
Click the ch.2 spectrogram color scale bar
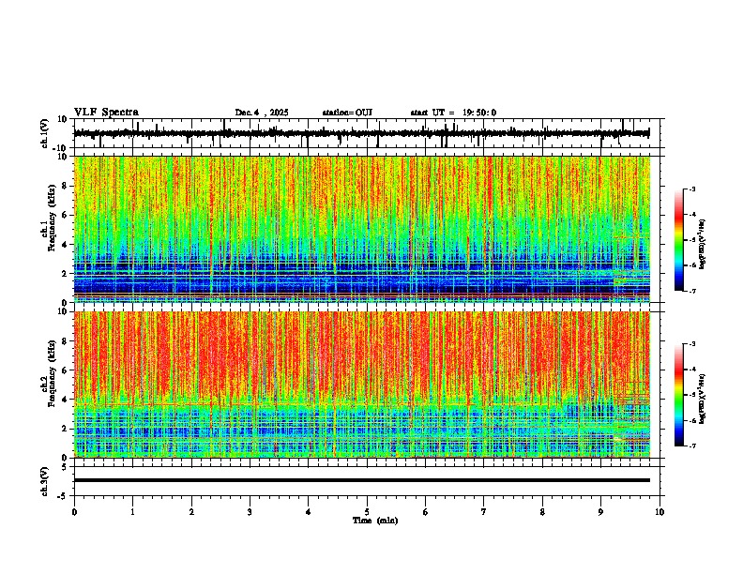point(679,395)
